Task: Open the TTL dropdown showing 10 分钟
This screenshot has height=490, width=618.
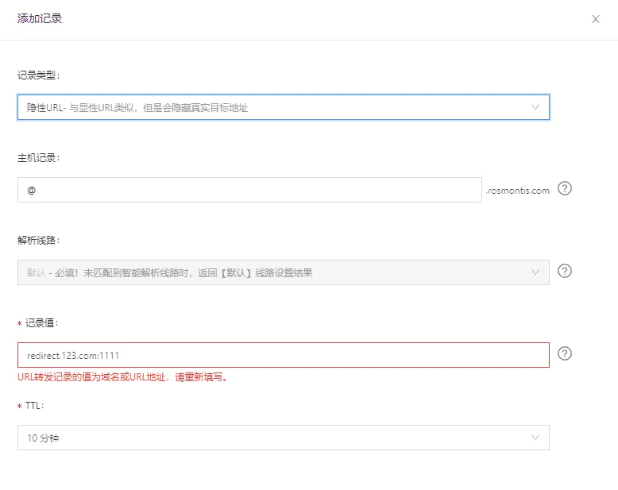Action: point(284,438)
